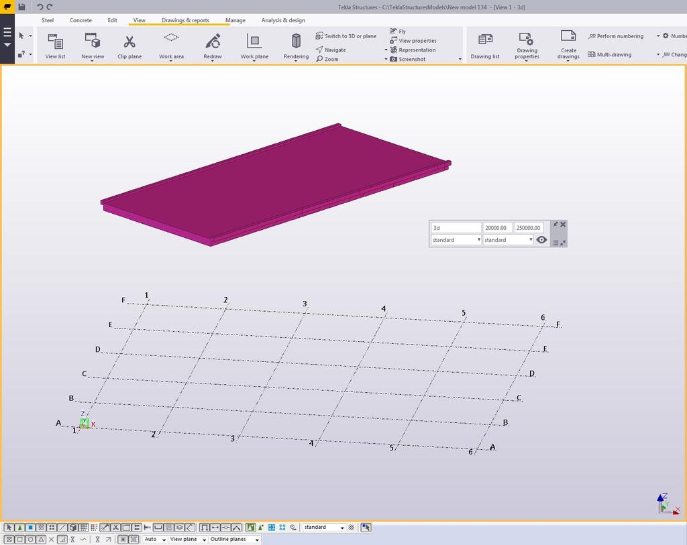Screen dimensions: 687x545
Task: Open the 'Outline planes' dropdown
Action: click(235, 540)
